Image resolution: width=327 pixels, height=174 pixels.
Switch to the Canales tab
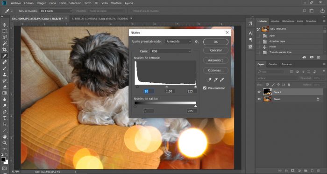click(272, 64)
